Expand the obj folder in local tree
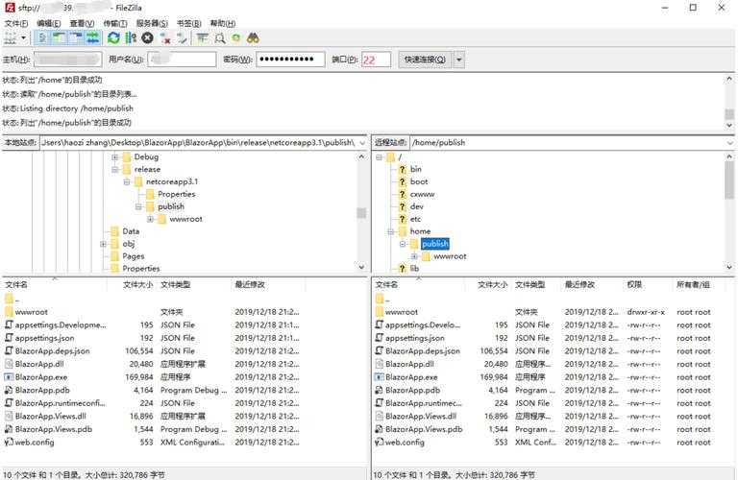The width and height of the screenshot is (738, 480). click(x=103, y=244)
